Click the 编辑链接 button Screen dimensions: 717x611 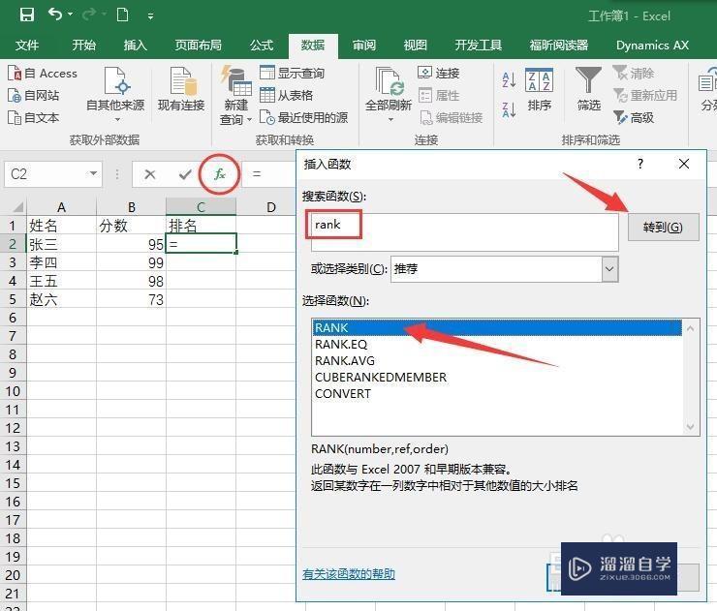click(452, 117)
